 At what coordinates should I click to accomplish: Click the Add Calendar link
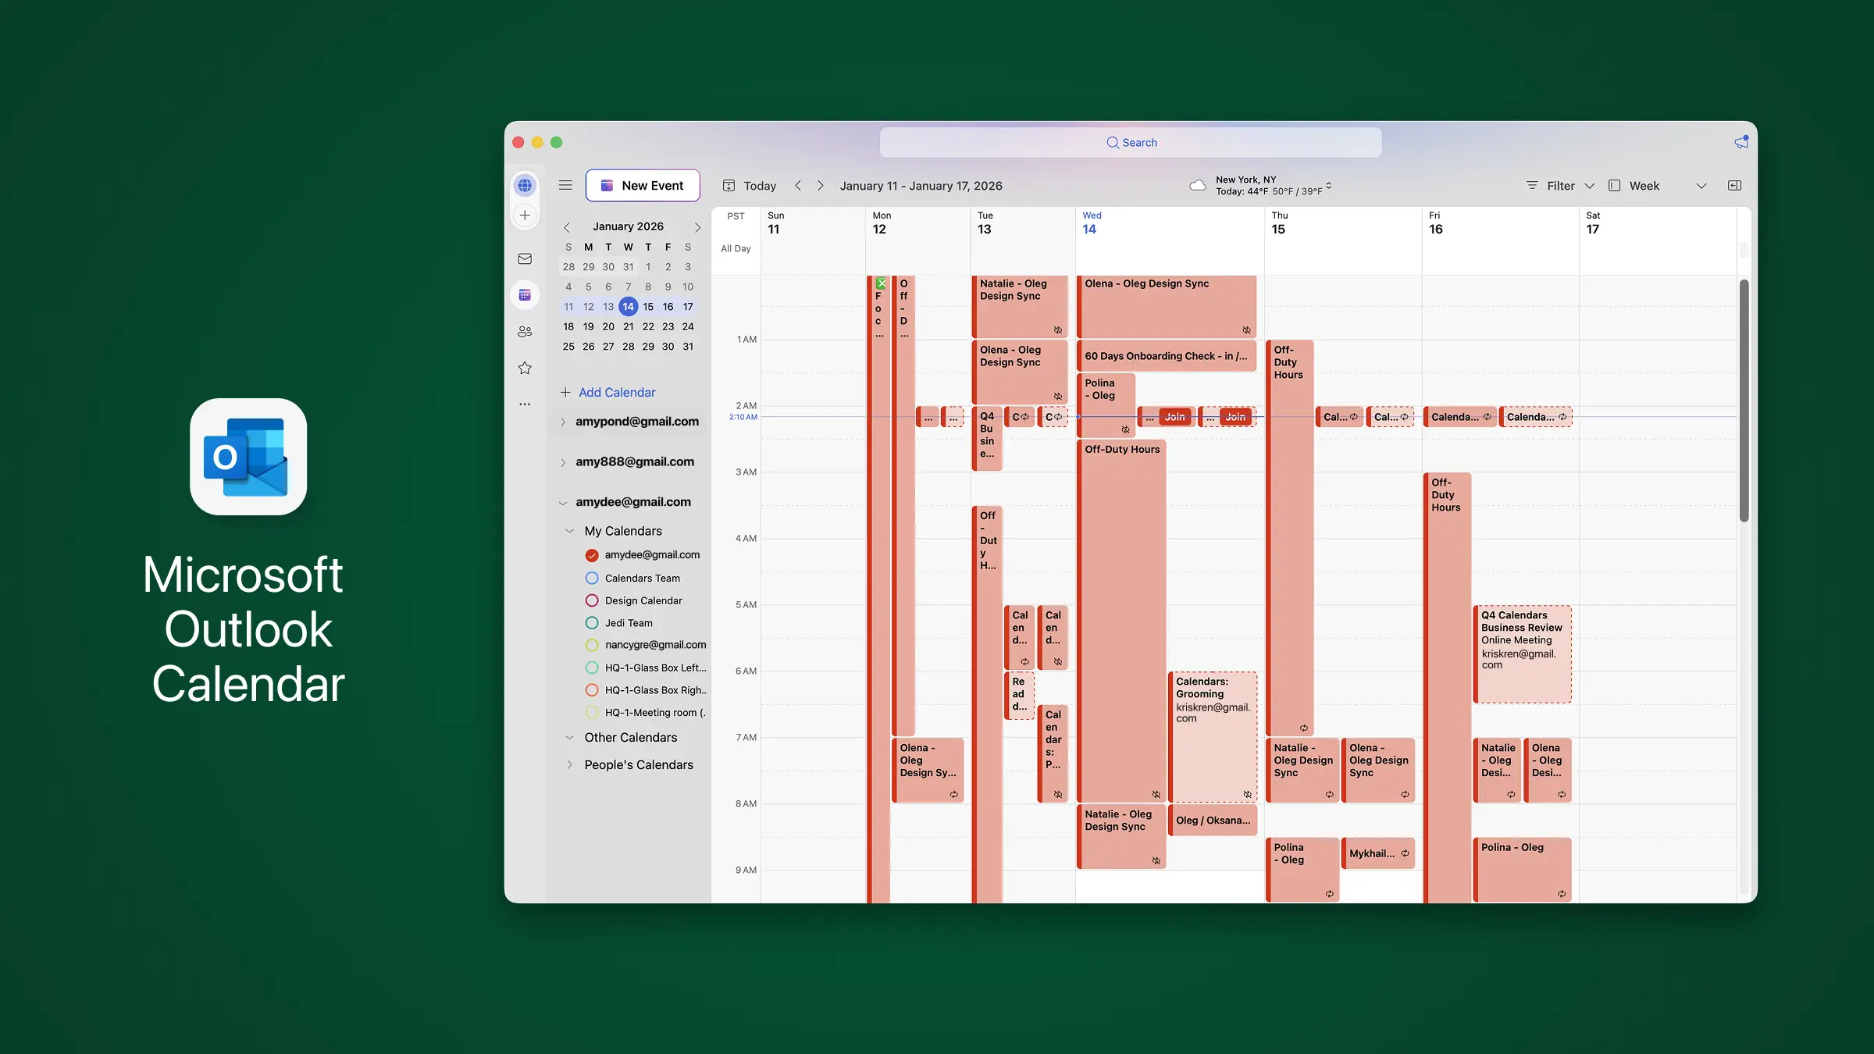coord(616,393)
